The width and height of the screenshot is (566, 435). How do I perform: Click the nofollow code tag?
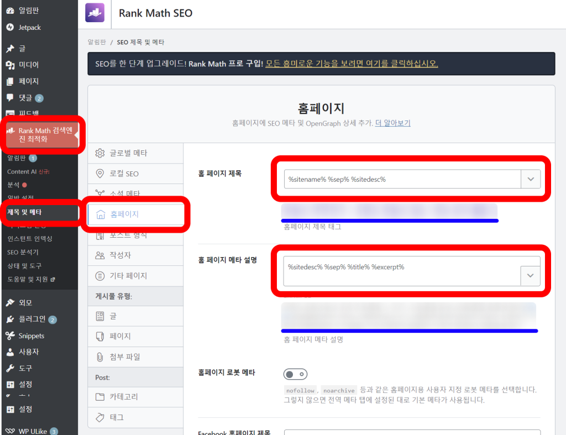point(300,390)
